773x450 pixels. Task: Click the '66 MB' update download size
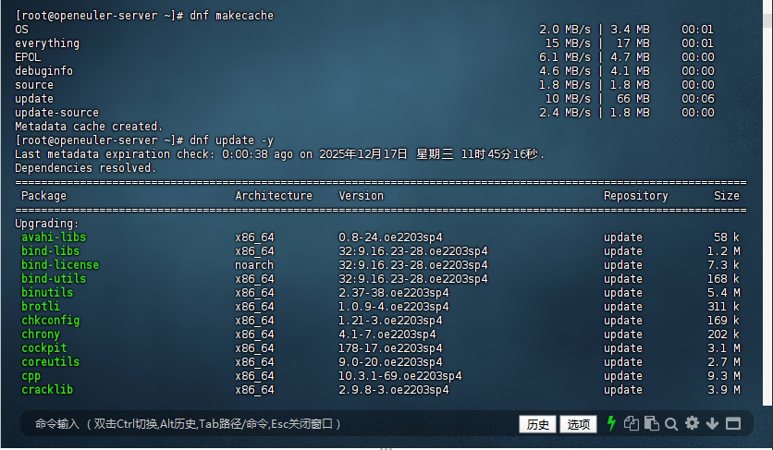pyautogui.click(x=633, y=99)
